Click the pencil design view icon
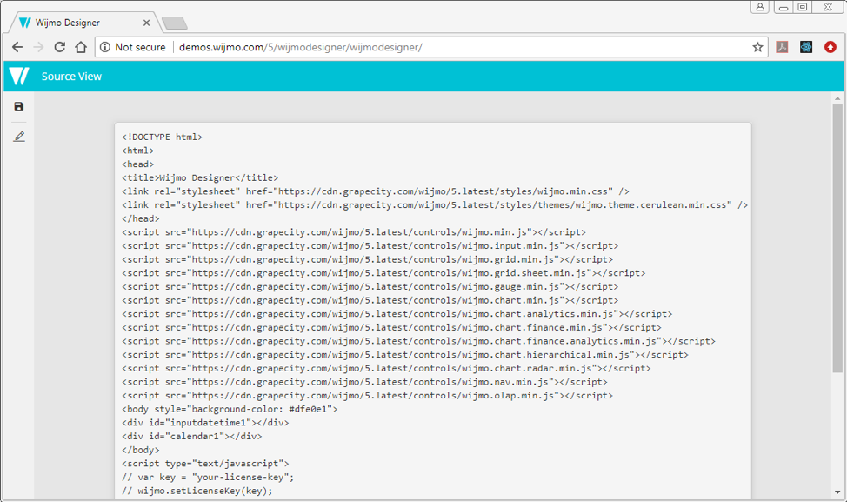 point(19,137)
